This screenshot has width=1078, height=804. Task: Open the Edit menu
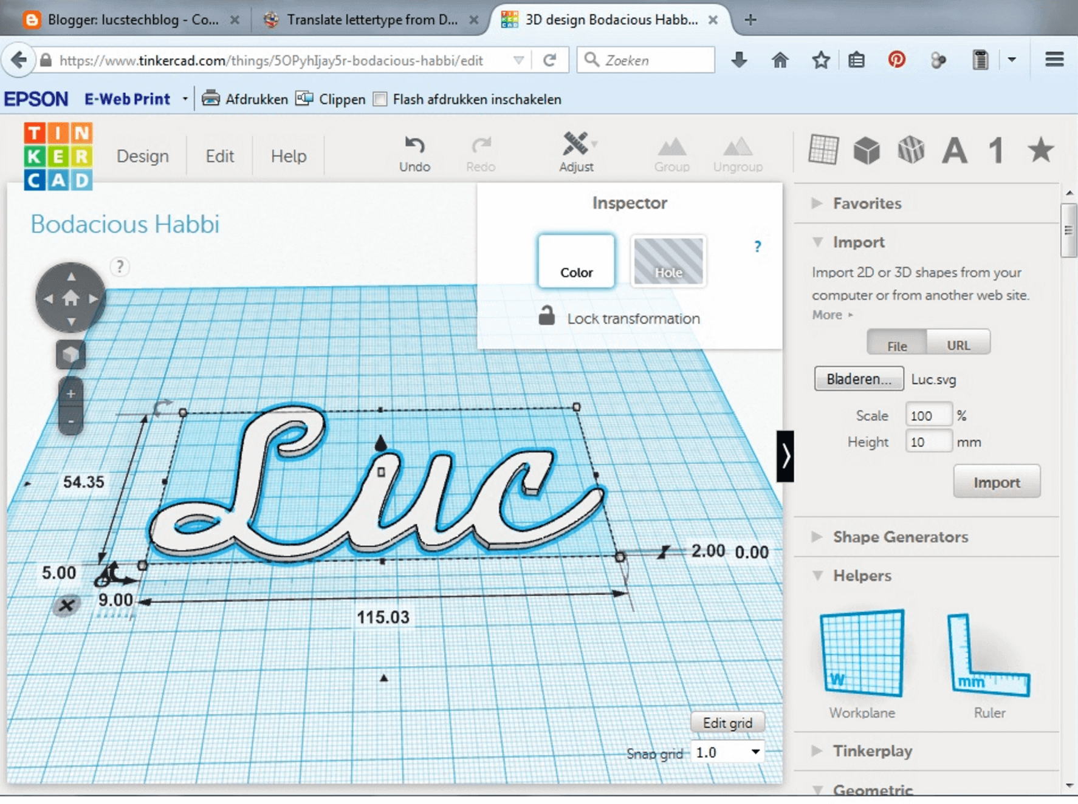(x=219, y=156)
